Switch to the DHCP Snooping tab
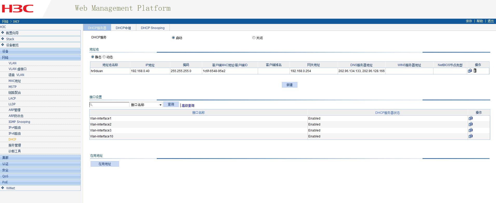Image resolution: width=496 pixels, height=203 pixels. click(x=153, y=28)
